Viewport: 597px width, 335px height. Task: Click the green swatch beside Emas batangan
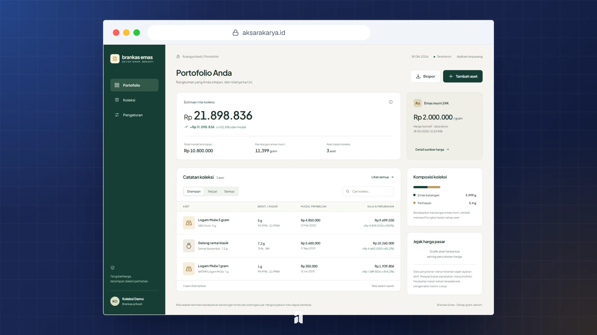tap(414, 195)
